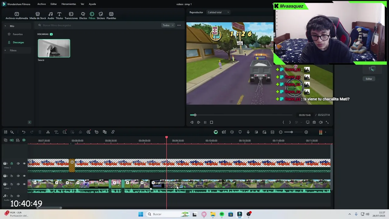Image resolution: width=389 pixels, height=219 pixels.
Task: Open the Herramientas menu
Action: [x=69, y=4]
